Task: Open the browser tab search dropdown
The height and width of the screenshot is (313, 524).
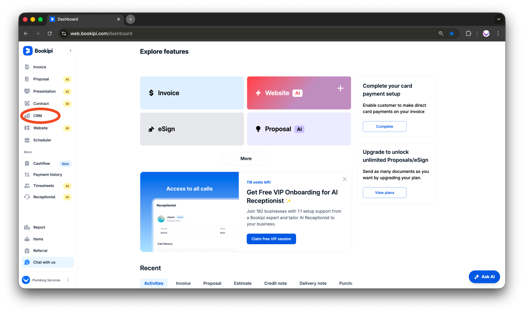Action: [499, 19]
